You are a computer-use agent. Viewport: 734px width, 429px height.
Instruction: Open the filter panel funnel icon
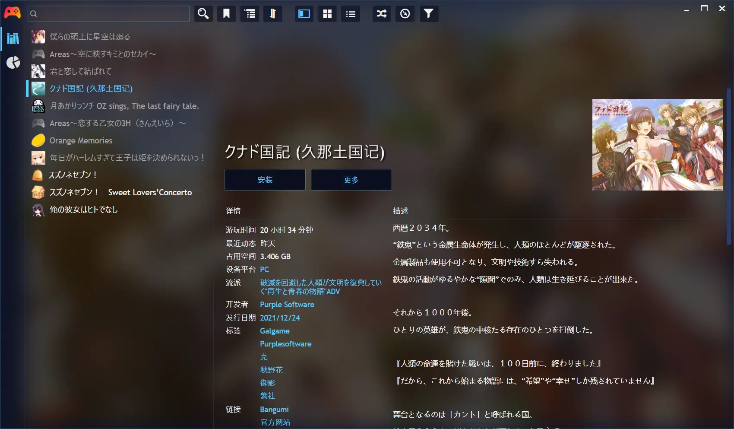click(428, 14)
